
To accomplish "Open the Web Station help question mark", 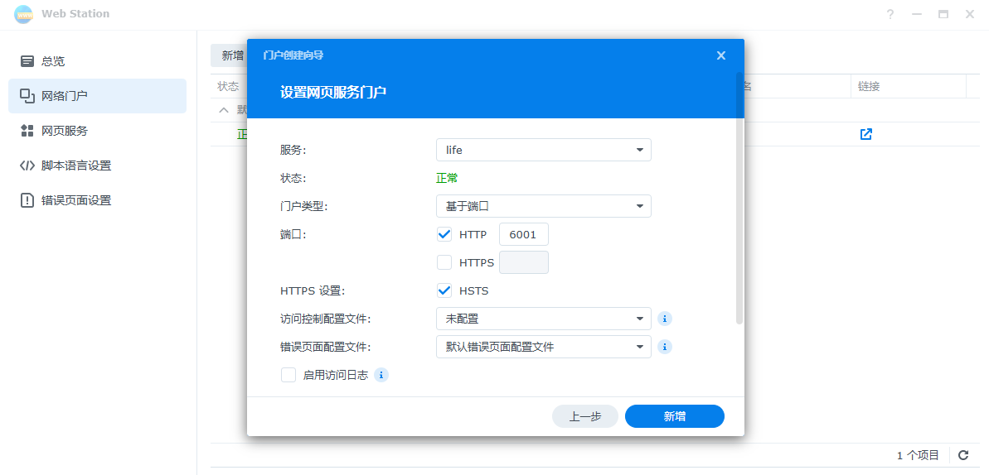I will pyautogui.click(x=890, y=14).
